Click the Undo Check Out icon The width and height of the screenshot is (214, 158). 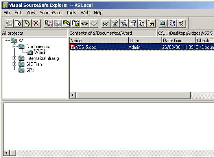76,23
